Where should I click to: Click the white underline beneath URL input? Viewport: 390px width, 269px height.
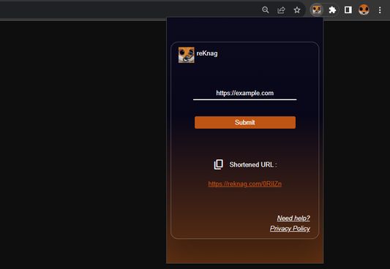click(244, 99)
